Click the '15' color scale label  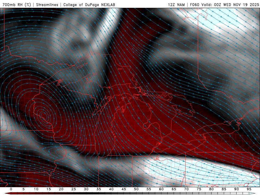click(48, 189)
